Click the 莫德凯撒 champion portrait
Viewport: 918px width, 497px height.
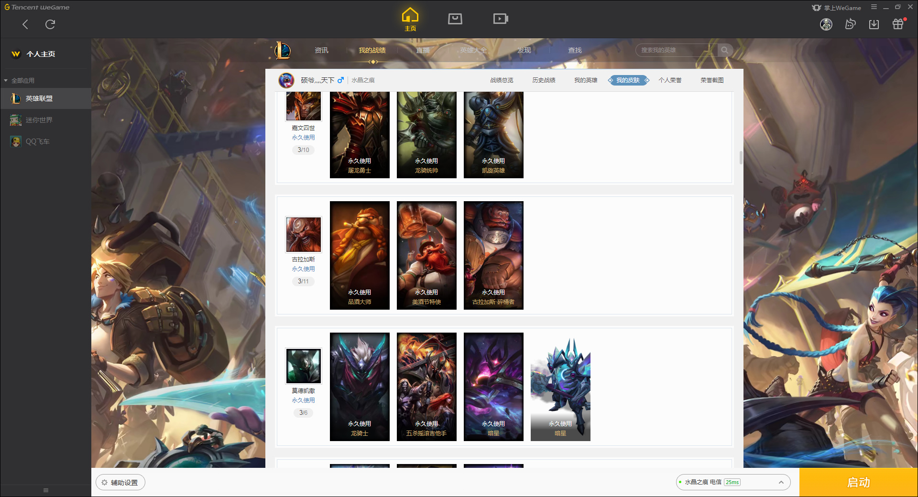(x=304, y=366)
